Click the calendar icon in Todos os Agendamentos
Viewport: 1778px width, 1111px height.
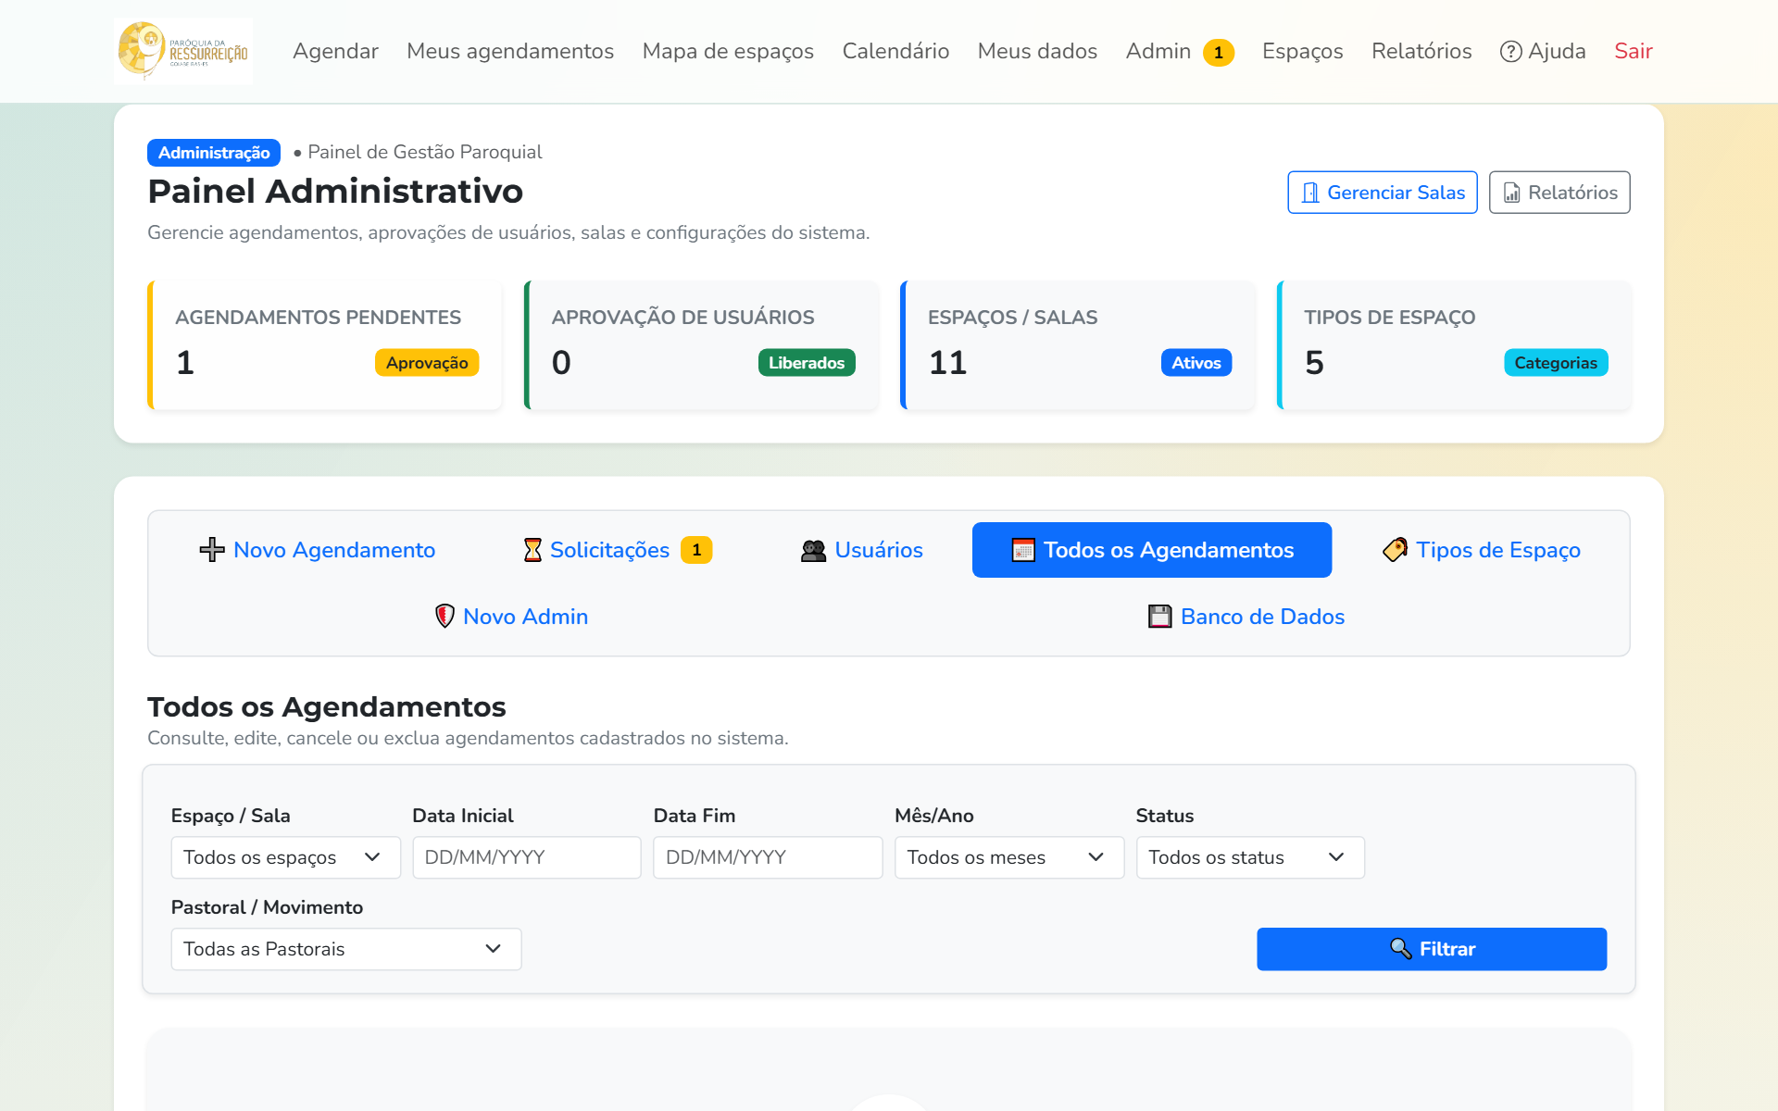coord(1023,550)
